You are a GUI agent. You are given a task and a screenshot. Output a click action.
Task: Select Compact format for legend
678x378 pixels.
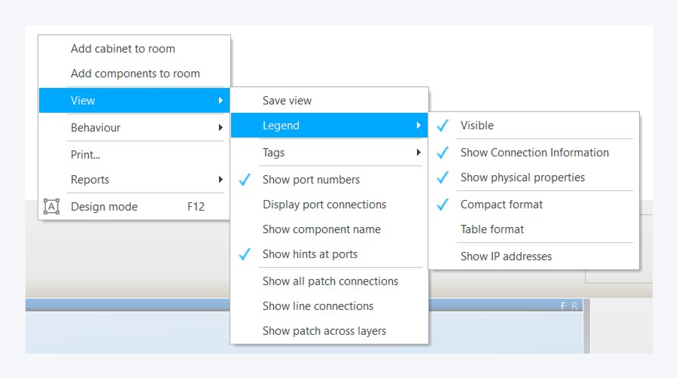501,204
